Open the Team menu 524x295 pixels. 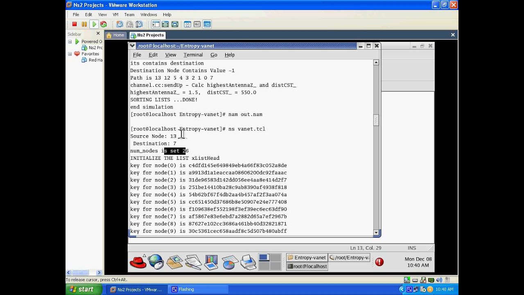(129, 15)
